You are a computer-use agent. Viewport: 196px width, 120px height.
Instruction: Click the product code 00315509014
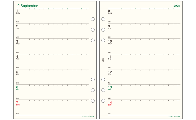point(88,116)
